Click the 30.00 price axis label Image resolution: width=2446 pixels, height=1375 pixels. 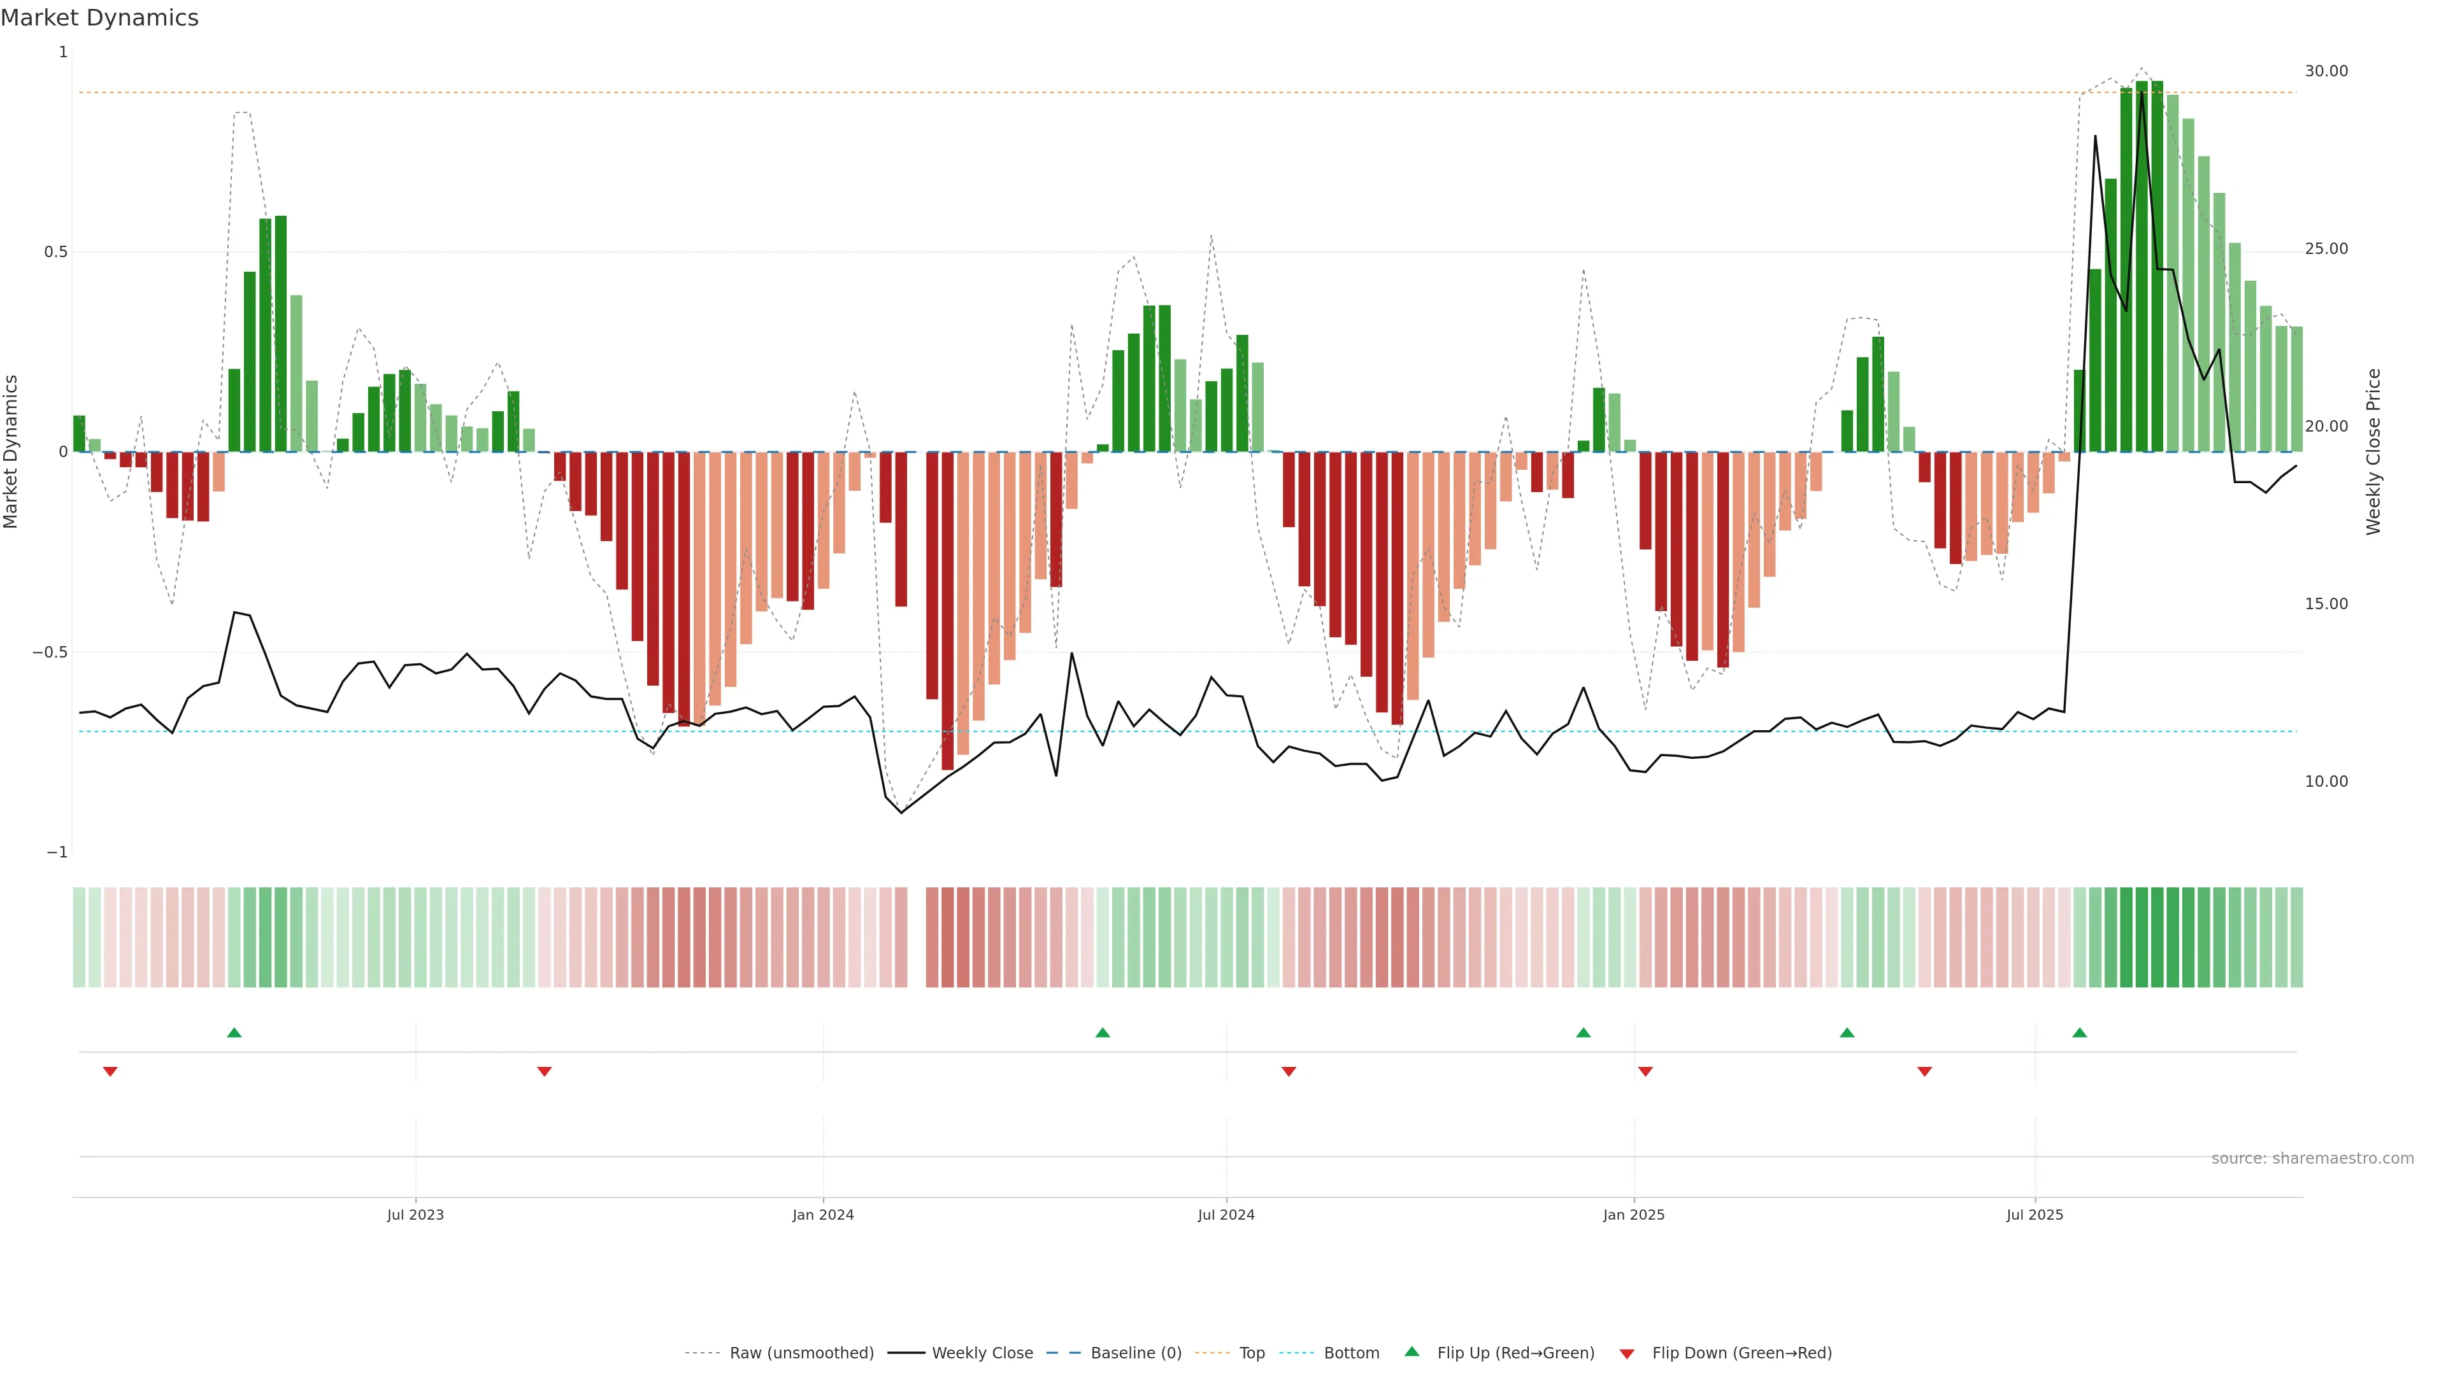(2326, 71)
